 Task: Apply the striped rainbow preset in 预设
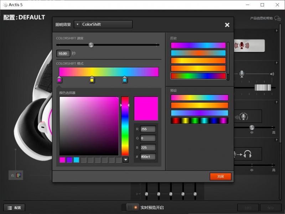(199, 121)
